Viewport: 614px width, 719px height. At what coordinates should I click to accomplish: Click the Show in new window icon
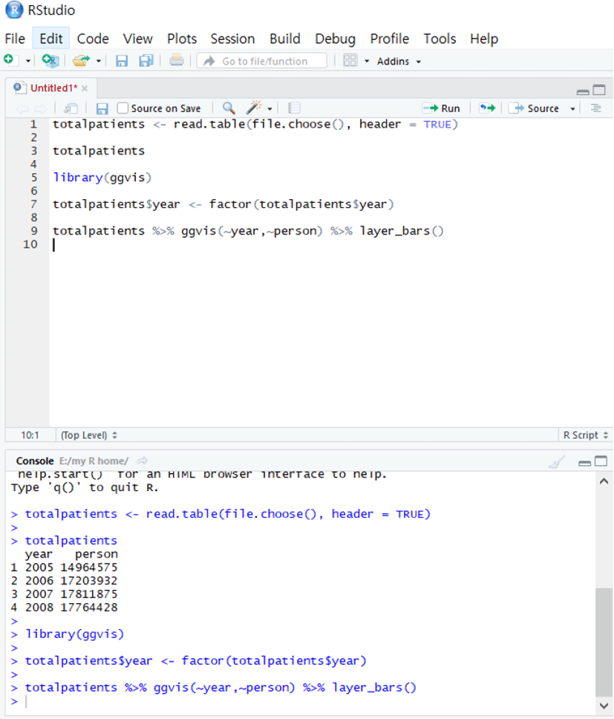point(71,108)
